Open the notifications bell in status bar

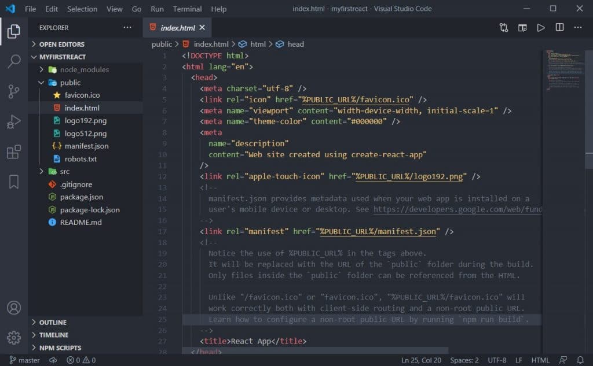[x=580, y=360]
